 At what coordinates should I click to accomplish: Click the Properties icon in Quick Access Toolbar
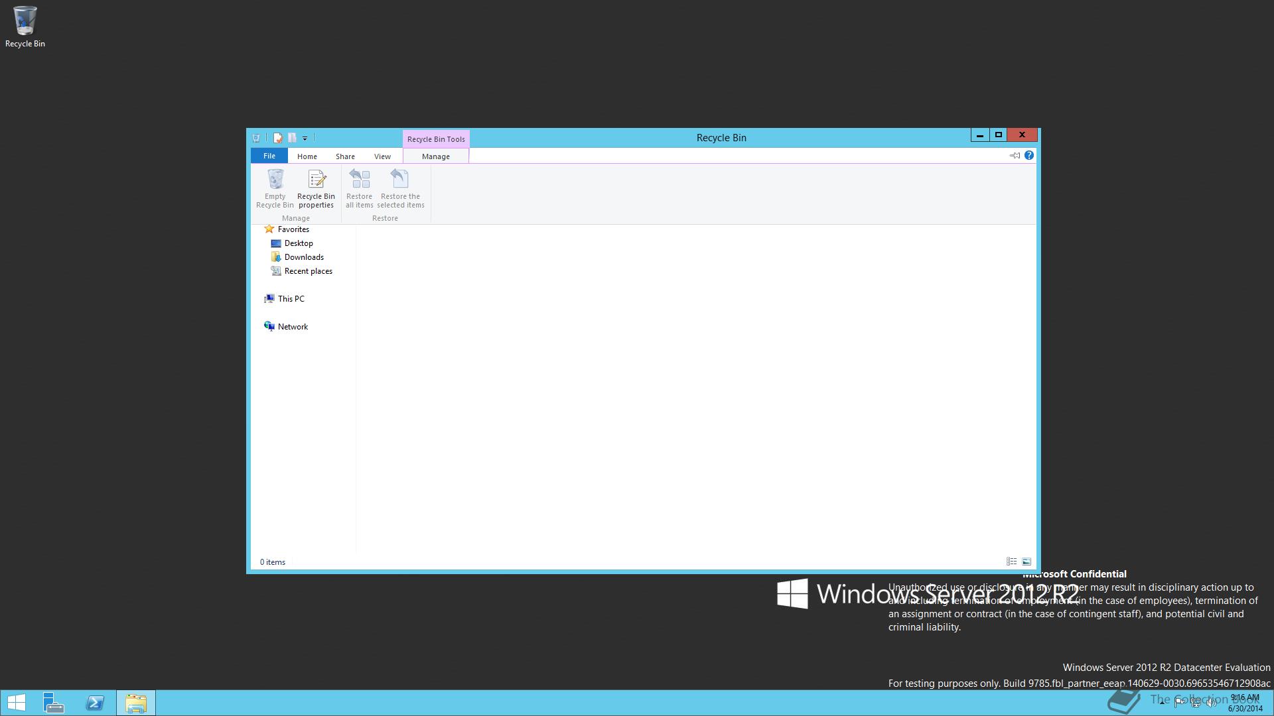tap(278, 138)
